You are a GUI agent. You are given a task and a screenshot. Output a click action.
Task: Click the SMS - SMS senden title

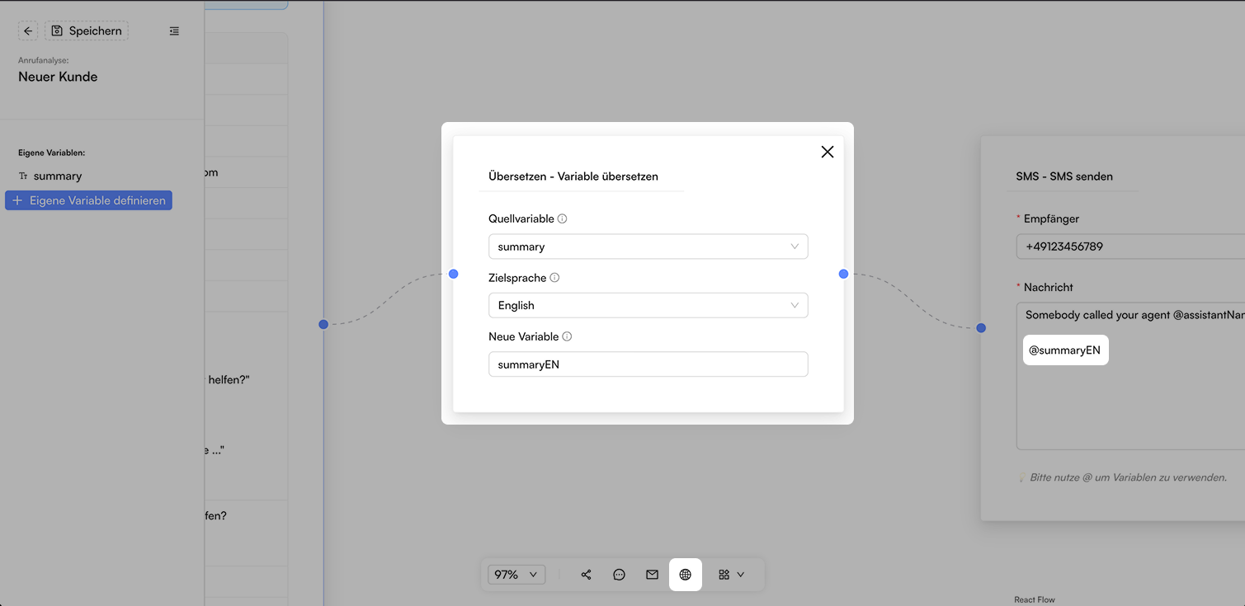pos(1064,176)
